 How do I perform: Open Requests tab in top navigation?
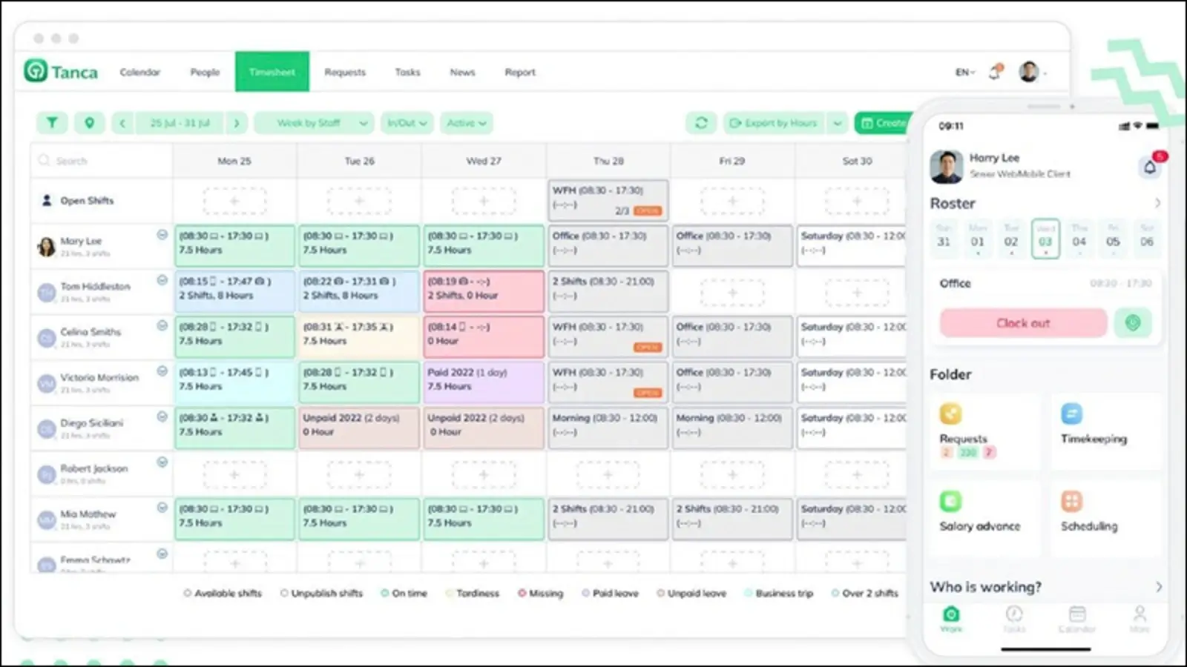coord(345,72)
